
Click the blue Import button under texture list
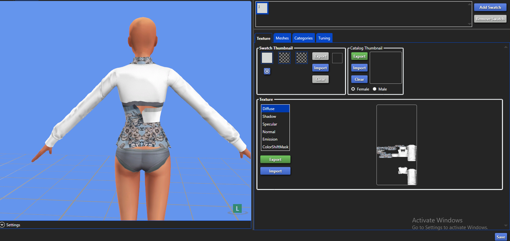pyautogui.click(x=275, y=171)
